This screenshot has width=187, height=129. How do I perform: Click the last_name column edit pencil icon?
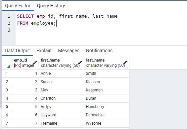pos(125,63)
